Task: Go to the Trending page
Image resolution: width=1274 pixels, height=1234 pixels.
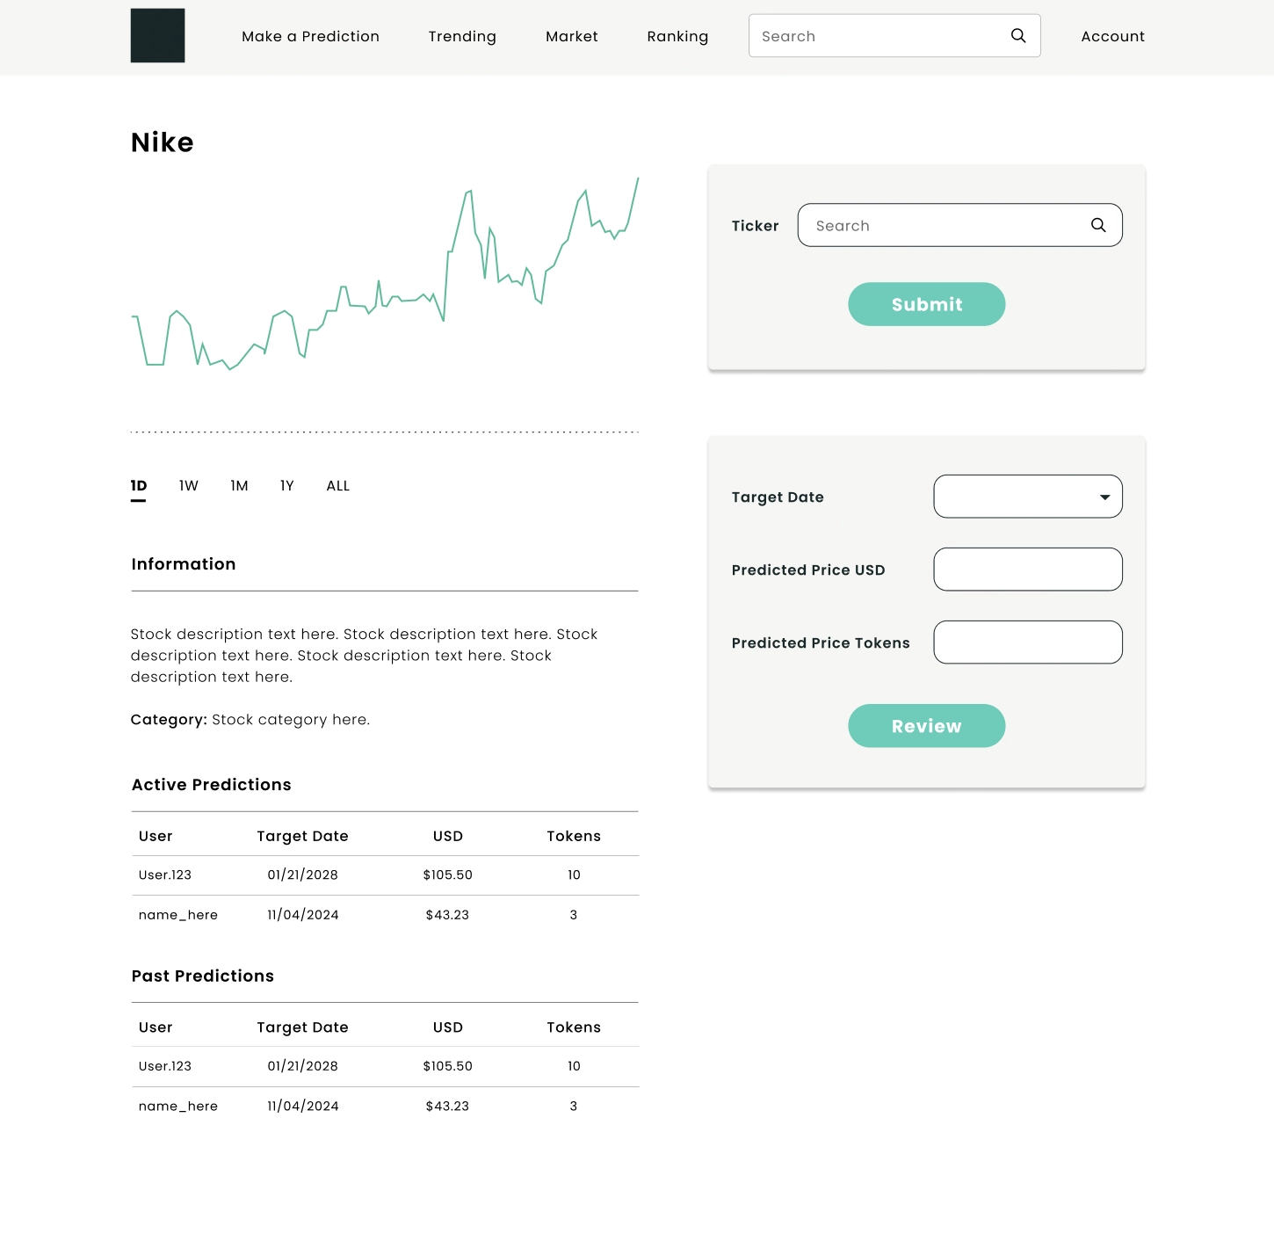Action: [x=462, y=36]
